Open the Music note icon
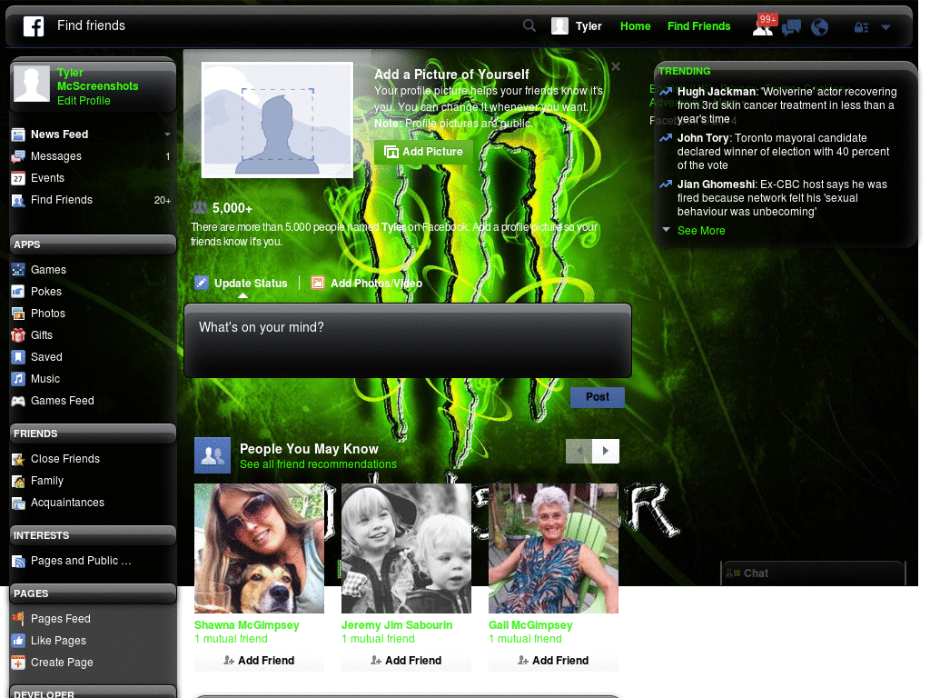The image size is (930, 698). [x=18, y=379]
